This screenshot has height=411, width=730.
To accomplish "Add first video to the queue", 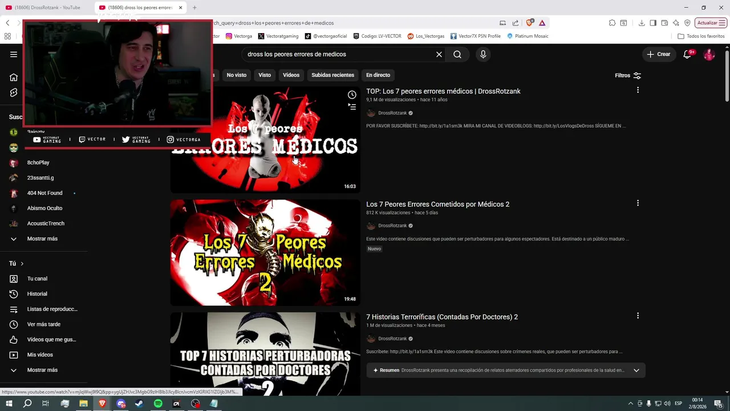I will (x=352, y=107).
